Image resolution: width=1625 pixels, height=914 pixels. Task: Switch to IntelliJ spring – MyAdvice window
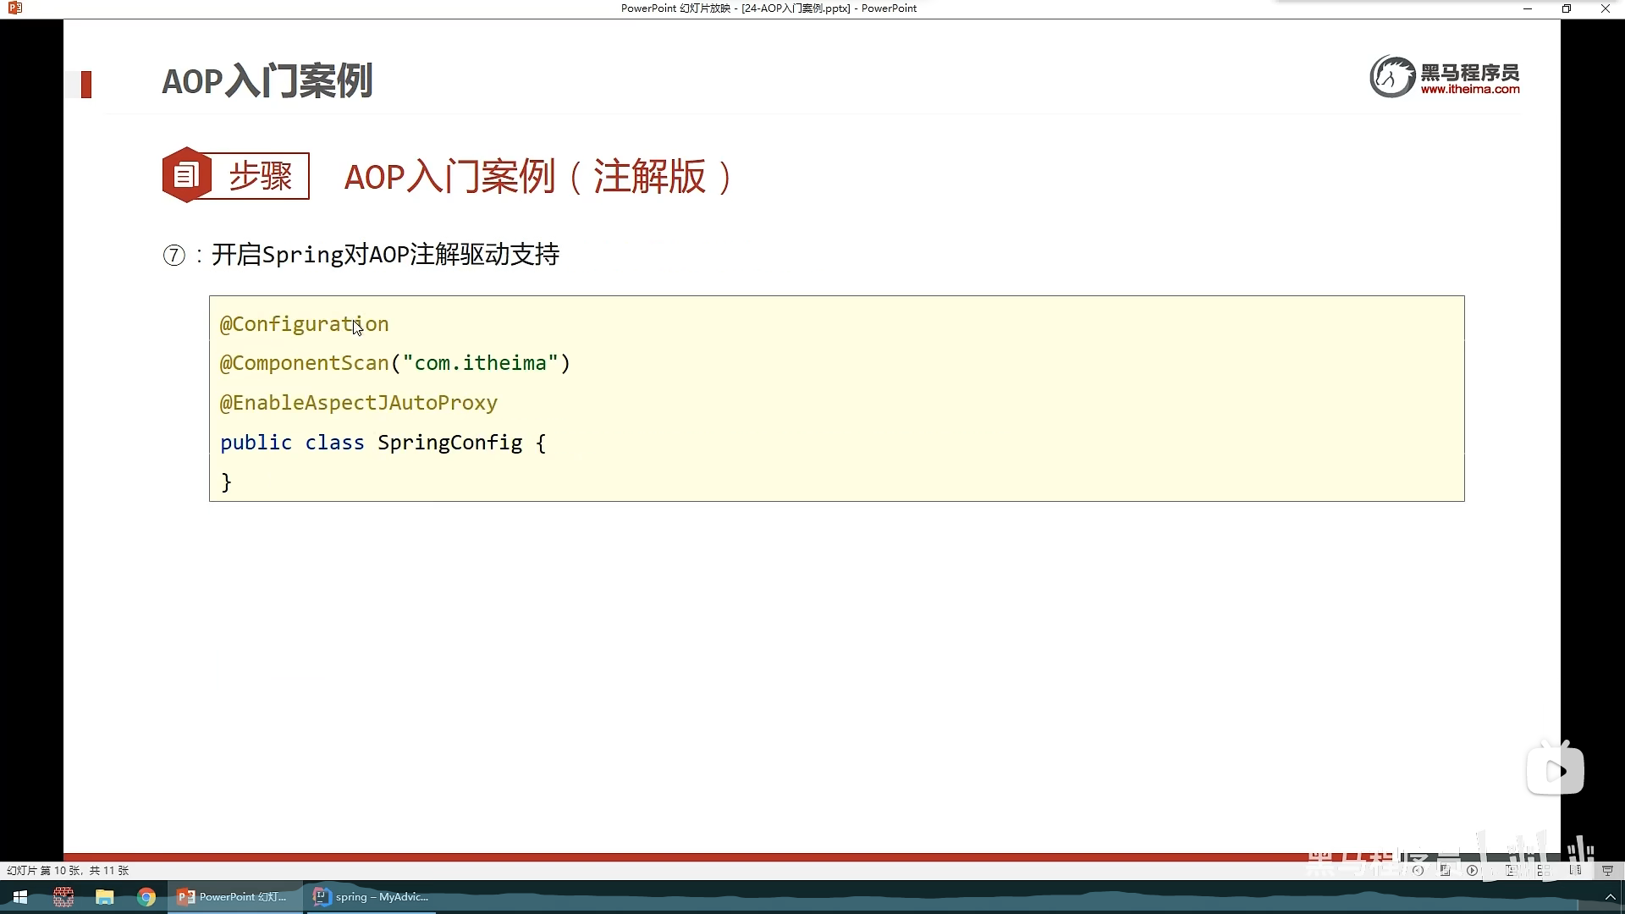click(372, 897)
